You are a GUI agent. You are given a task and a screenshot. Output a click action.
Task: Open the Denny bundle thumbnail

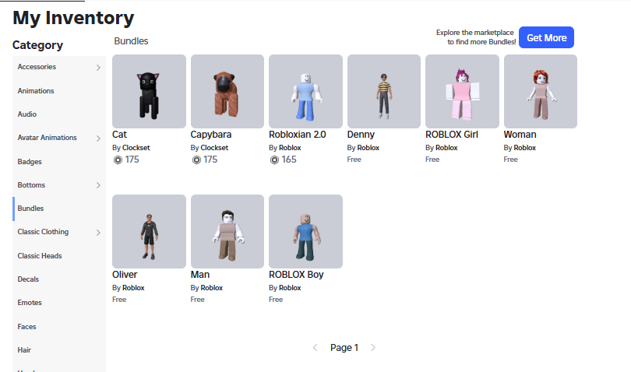click(x=384, y=91)
